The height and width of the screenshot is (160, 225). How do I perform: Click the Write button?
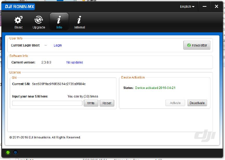[91, 103]
